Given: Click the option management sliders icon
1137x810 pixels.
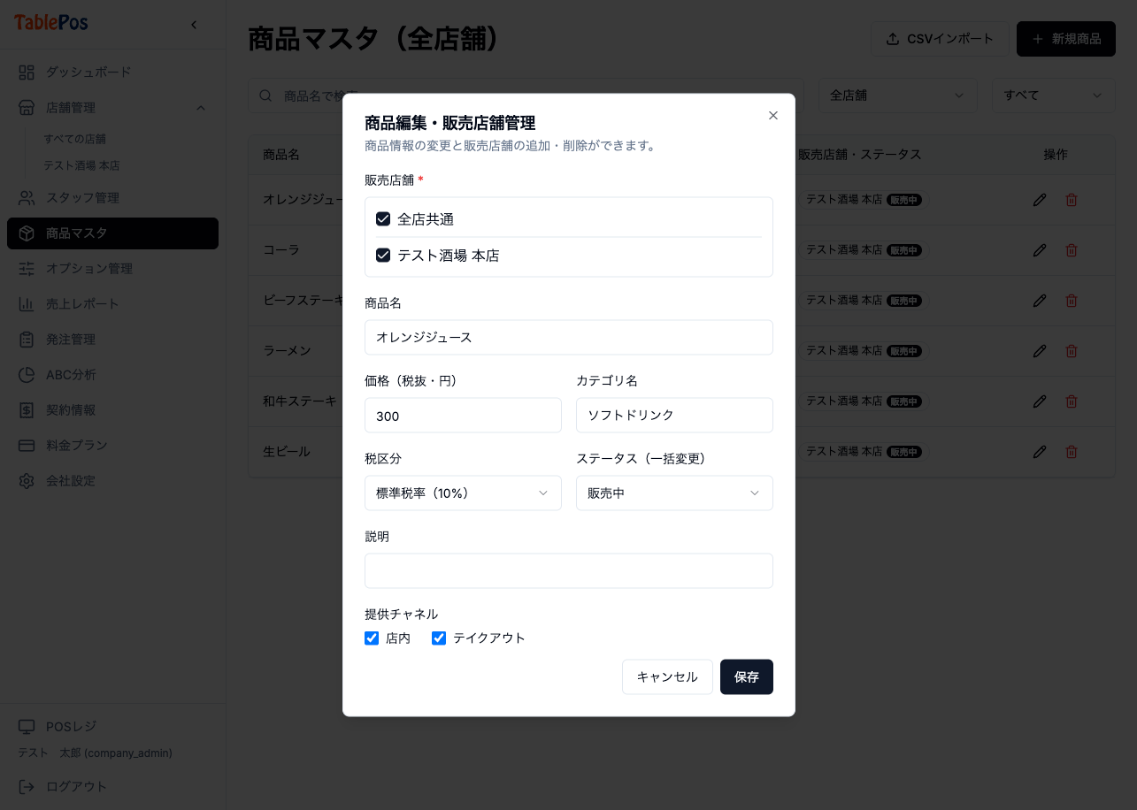Looking at the screenshot, I should pos(27,269).
